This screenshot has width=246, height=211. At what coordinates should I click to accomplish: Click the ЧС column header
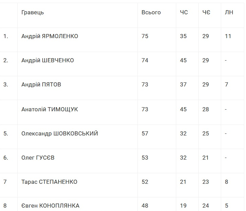click(x=184, y=13)
